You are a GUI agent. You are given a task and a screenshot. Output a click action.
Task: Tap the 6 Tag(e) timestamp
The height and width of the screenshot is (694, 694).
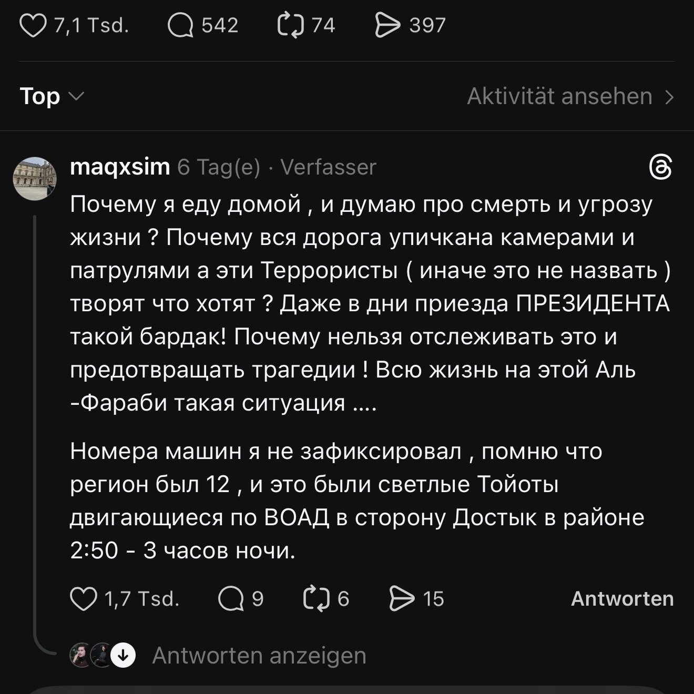click(x=219, y=167)
